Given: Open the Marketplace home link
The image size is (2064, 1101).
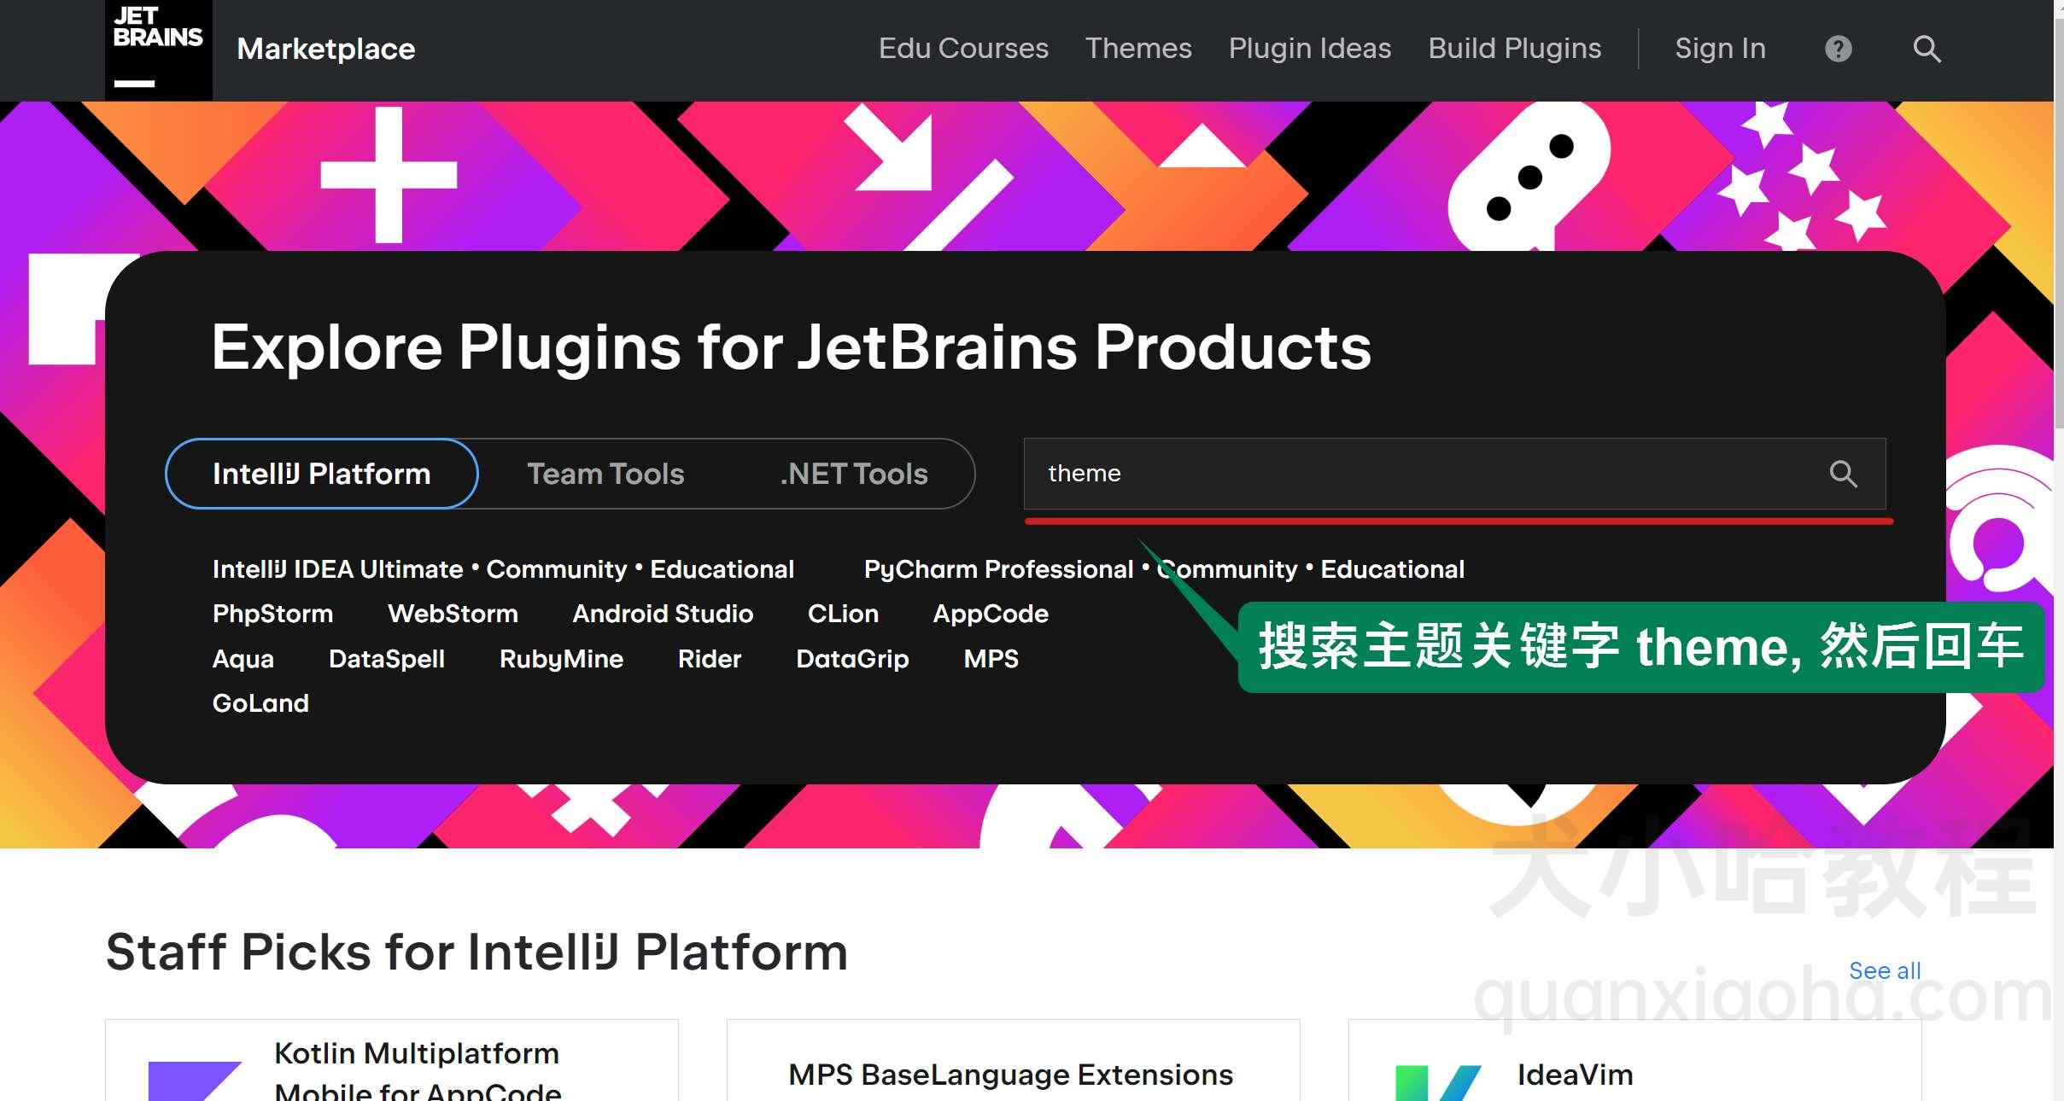Looking at the screenshot, I should click(x=325, y=49).
